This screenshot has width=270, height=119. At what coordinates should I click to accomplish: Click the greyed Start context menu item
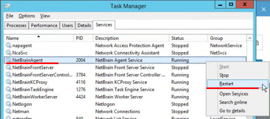pyautogui.click(x=224, y=67)
